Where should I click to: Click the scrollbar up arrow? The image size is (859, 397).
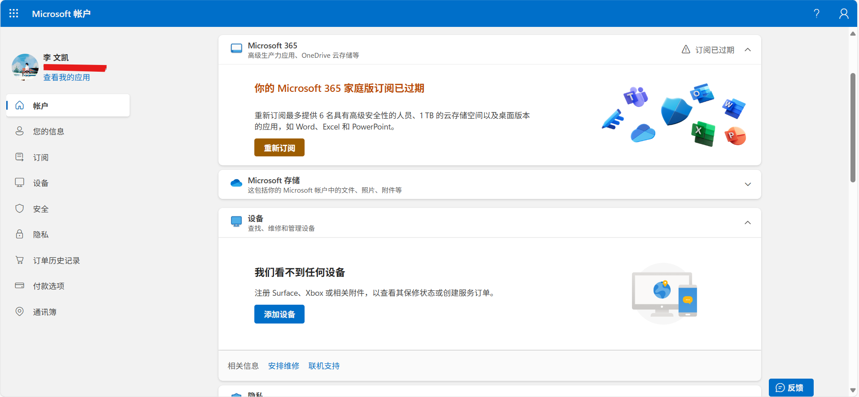pyautogui.click(x=853, y=34)
